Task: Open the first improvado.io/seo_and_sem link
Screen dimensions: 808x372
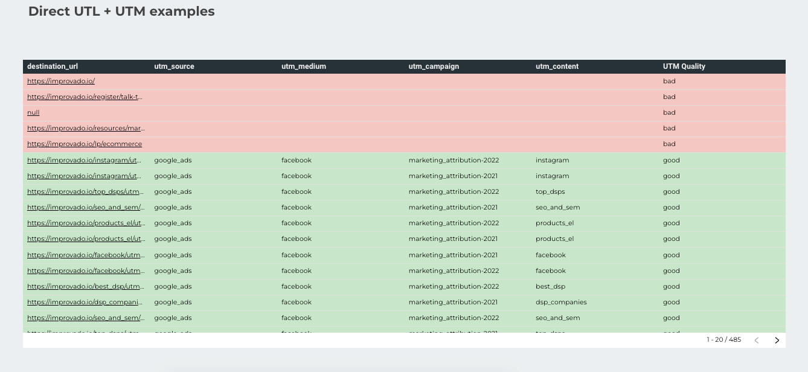Action: click(x=85, y=207)
